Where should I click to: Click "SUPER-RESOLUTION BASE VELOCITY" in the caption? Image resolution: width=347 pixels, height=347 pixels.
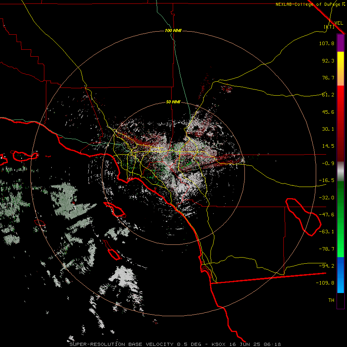[121, 344]
